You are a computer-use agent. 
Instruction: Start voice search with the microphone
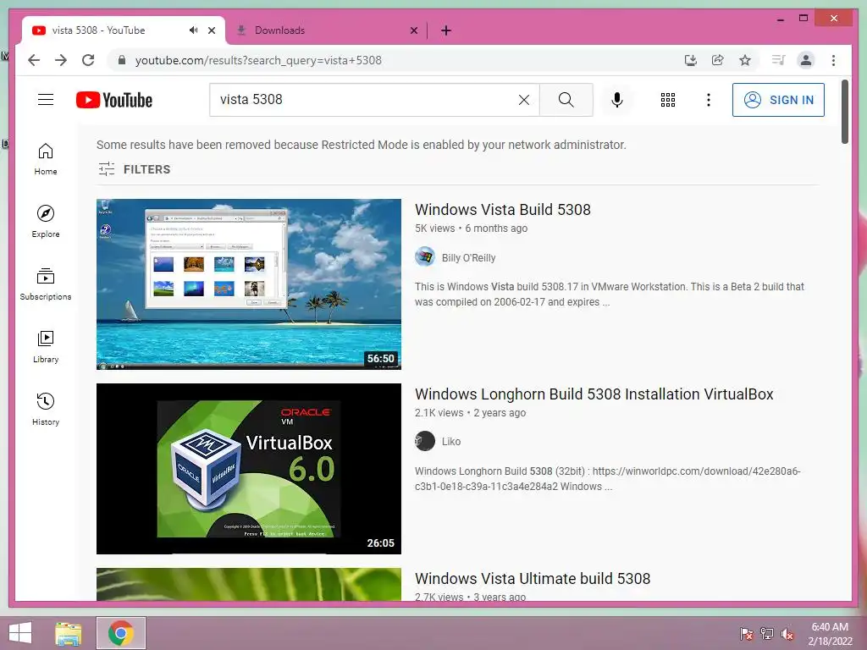(x=617, y=100)
